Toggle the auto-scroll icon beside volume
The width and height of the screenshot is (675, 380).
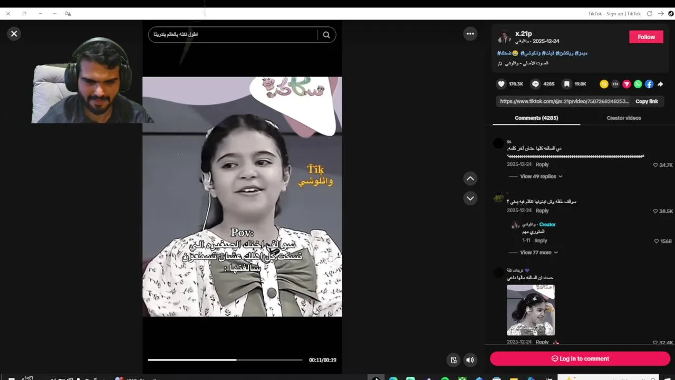454,360
